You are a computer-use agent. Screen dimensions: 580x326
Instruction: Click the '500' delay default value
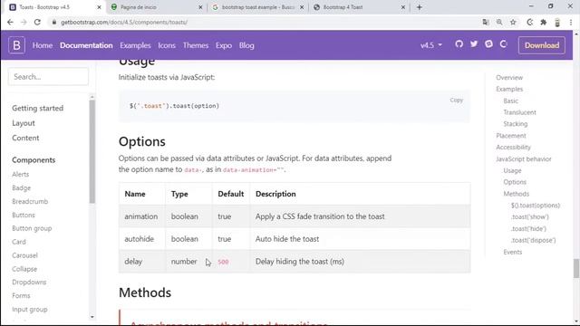[223, 262]
